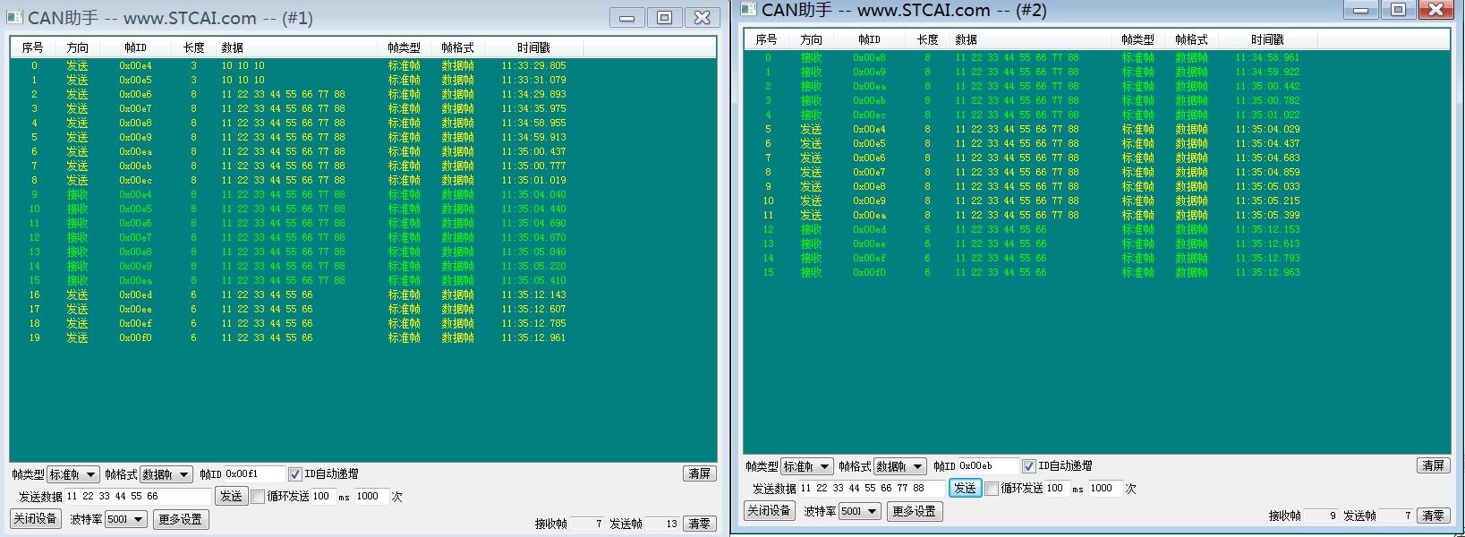Click 方向 column header in window #1
Image resolution: width=1465 pixels, height=537 pixels.
(77, 47)
